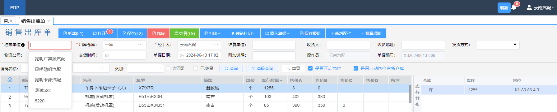Open 出库仓库 picker ellipsis
This screenshot has height=112, width=557.
pos(141,45)
